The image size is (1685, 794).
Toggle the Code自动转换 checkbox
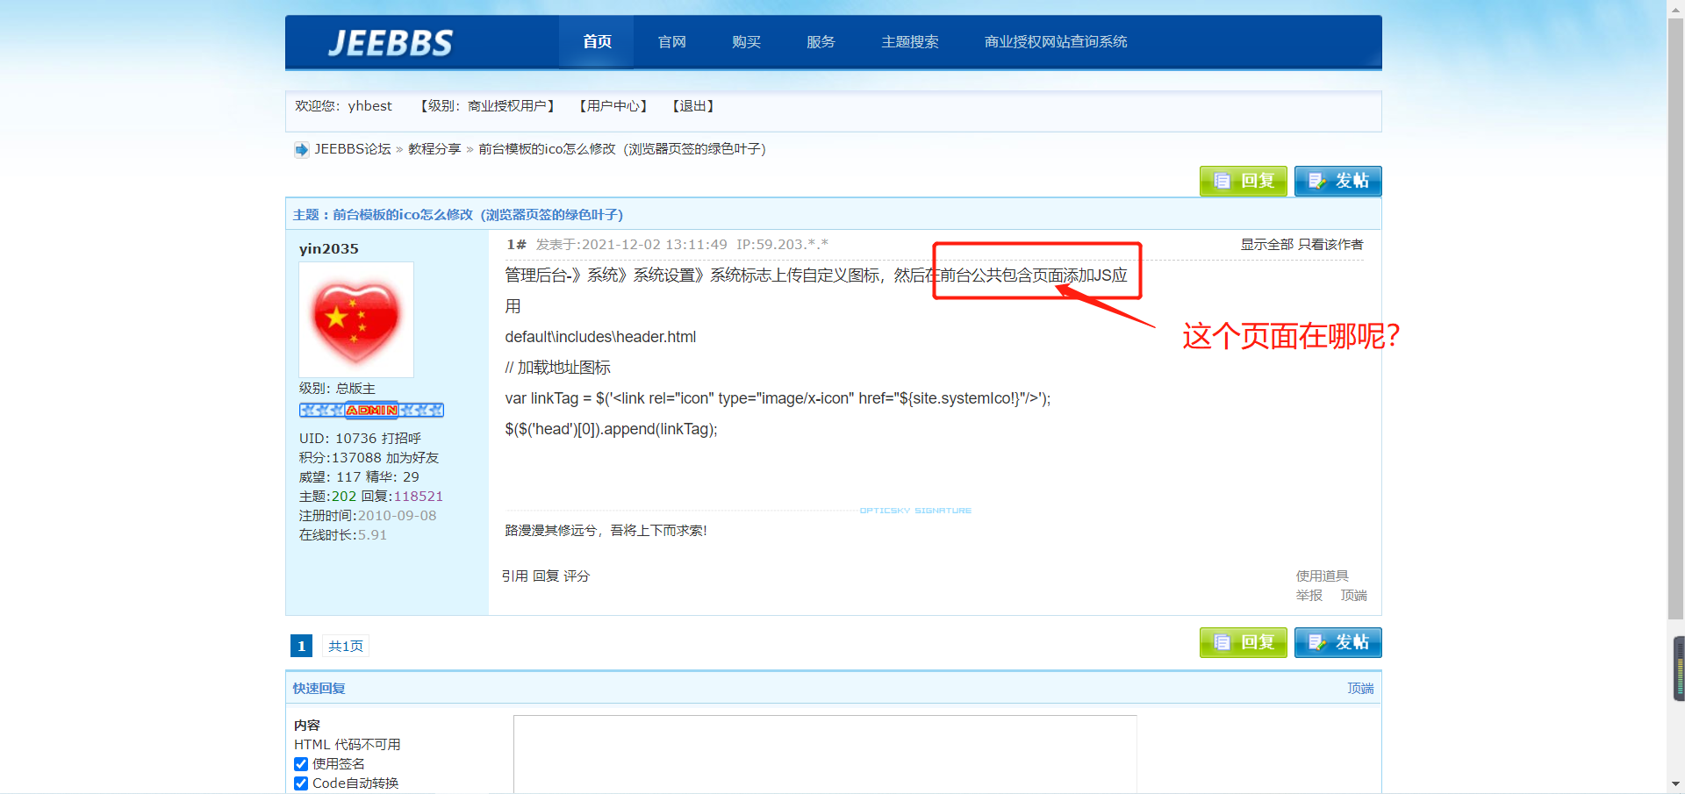point(301,783)
